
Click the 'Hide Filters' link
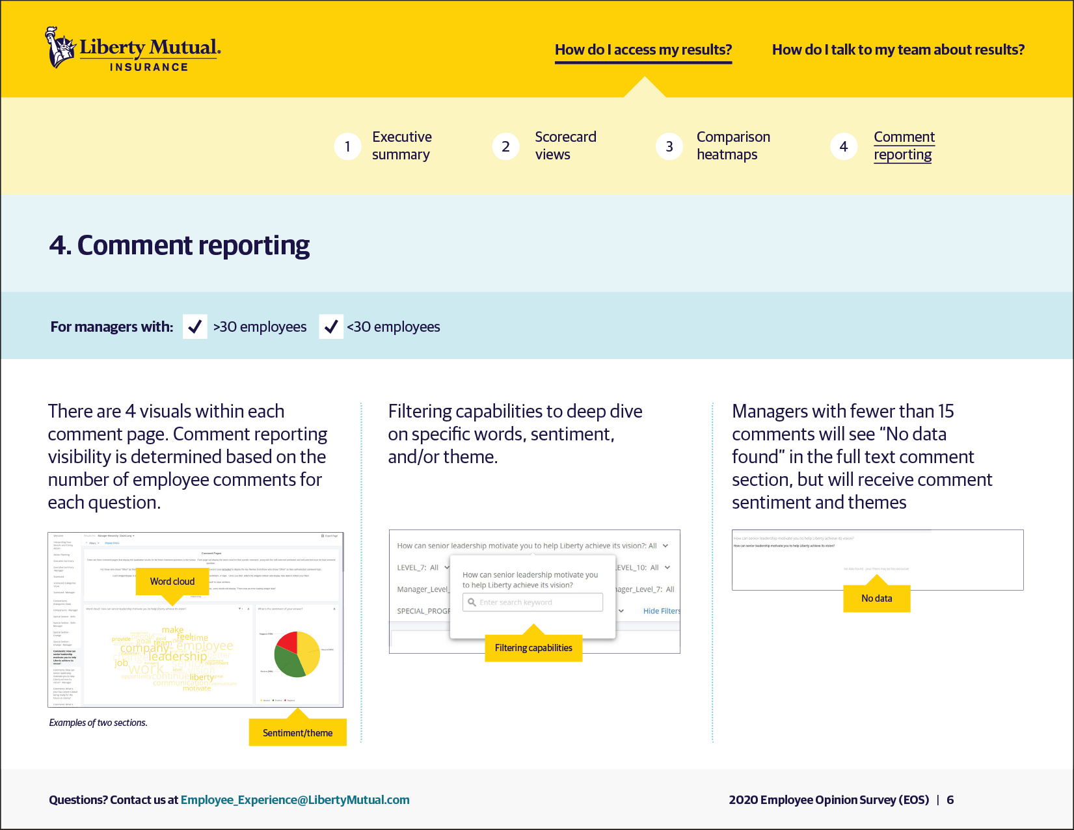[x=662, y=611]
